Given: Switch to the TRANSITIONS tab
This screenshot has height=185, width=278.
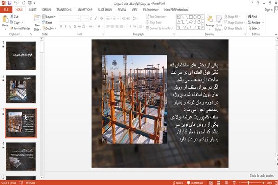Looking at the screenshot, I should (64, 10).
